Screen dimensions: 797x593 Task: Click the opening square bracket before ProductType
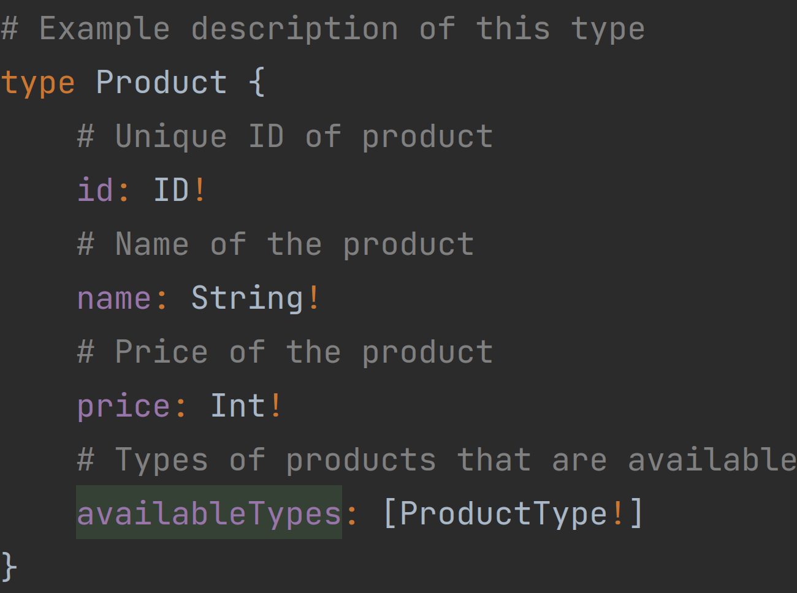(x=389, y=513)
